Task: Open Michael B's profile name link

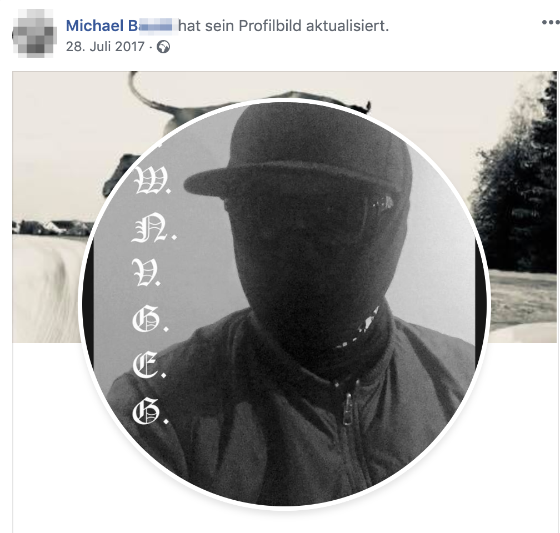Action: 121,26
